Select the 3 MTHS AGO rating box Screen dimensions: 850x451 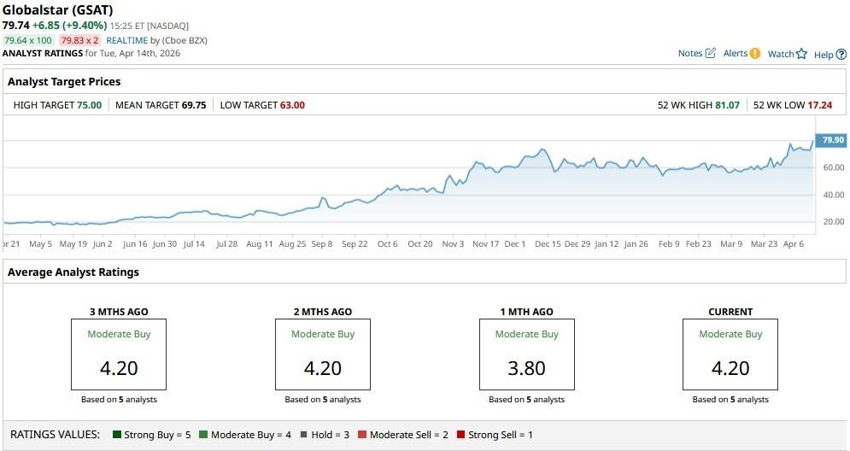[119, 354]
